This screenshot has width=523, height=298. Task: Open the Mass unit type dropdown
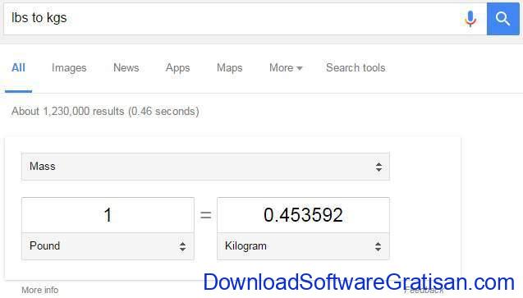[x=205, y=167]
